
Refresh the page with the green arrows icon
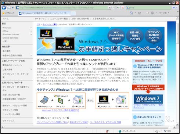118,8
